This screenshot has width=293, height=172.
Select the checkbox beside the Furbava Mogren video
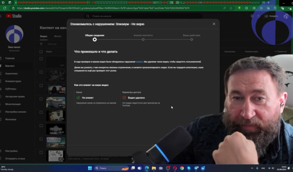[41, 139]
